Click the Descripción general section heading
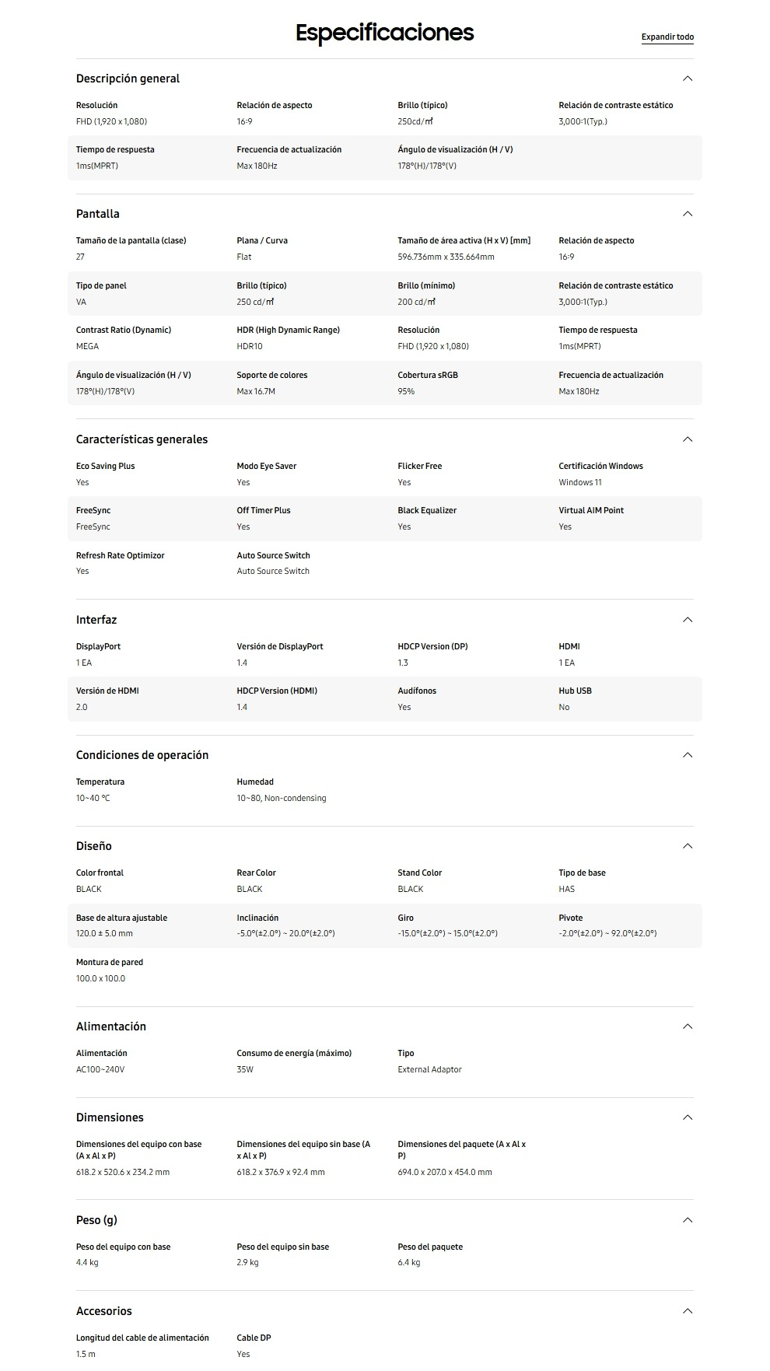This screenshot has height=1371, width=770. tap(128, 79)
